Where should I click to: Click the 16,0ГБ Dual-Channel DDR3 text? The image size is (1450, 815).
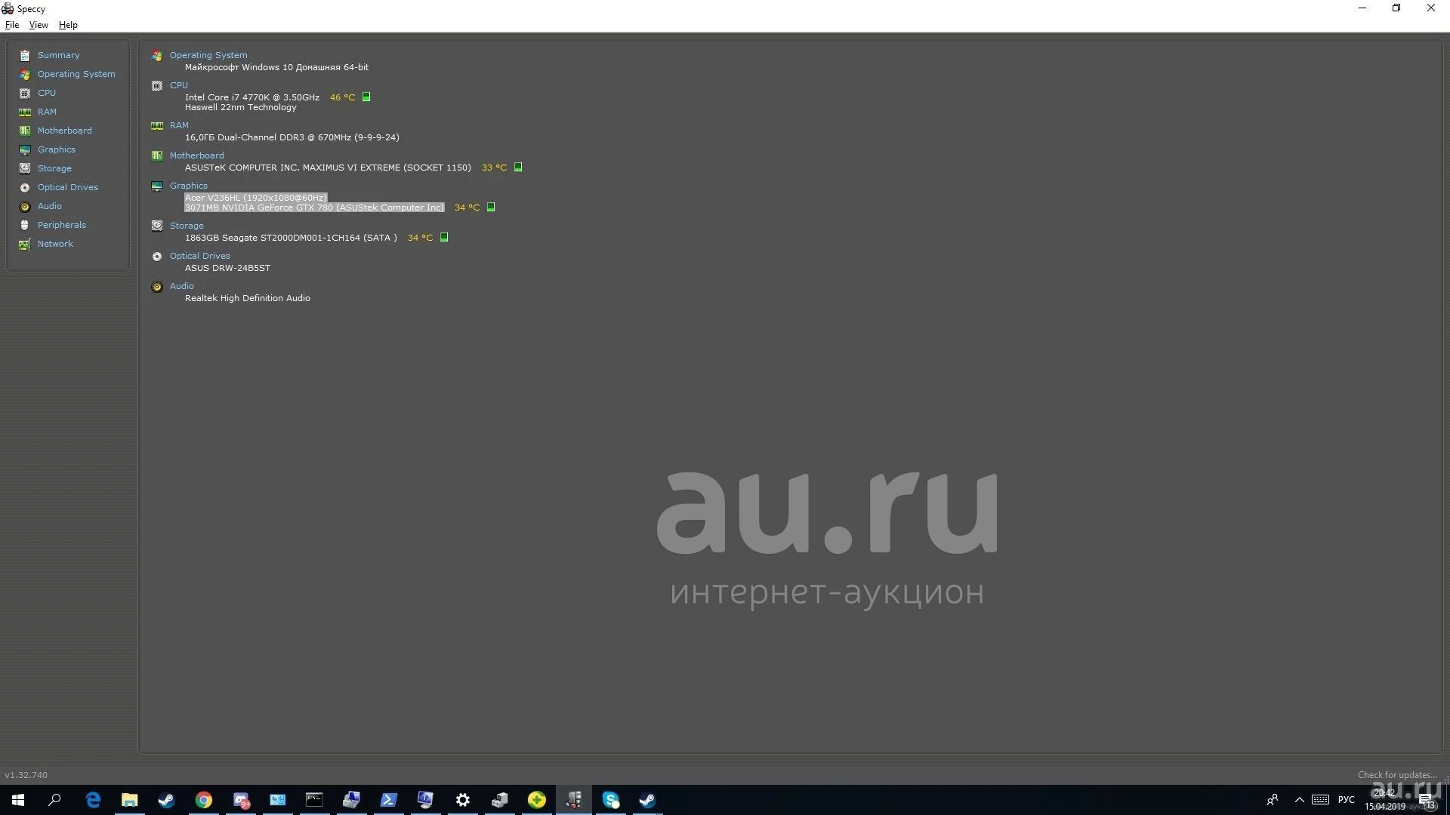coord(292,137)
